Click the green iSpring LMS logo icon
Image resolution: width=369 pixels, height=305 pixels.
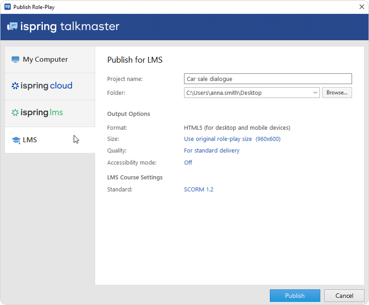[x=15, y=113]
